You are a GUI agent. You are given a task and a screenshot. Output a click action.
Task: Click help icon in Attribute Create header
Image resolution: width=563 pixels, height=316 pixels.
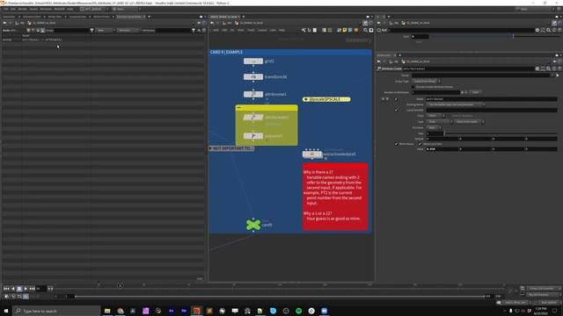[559, 68]
